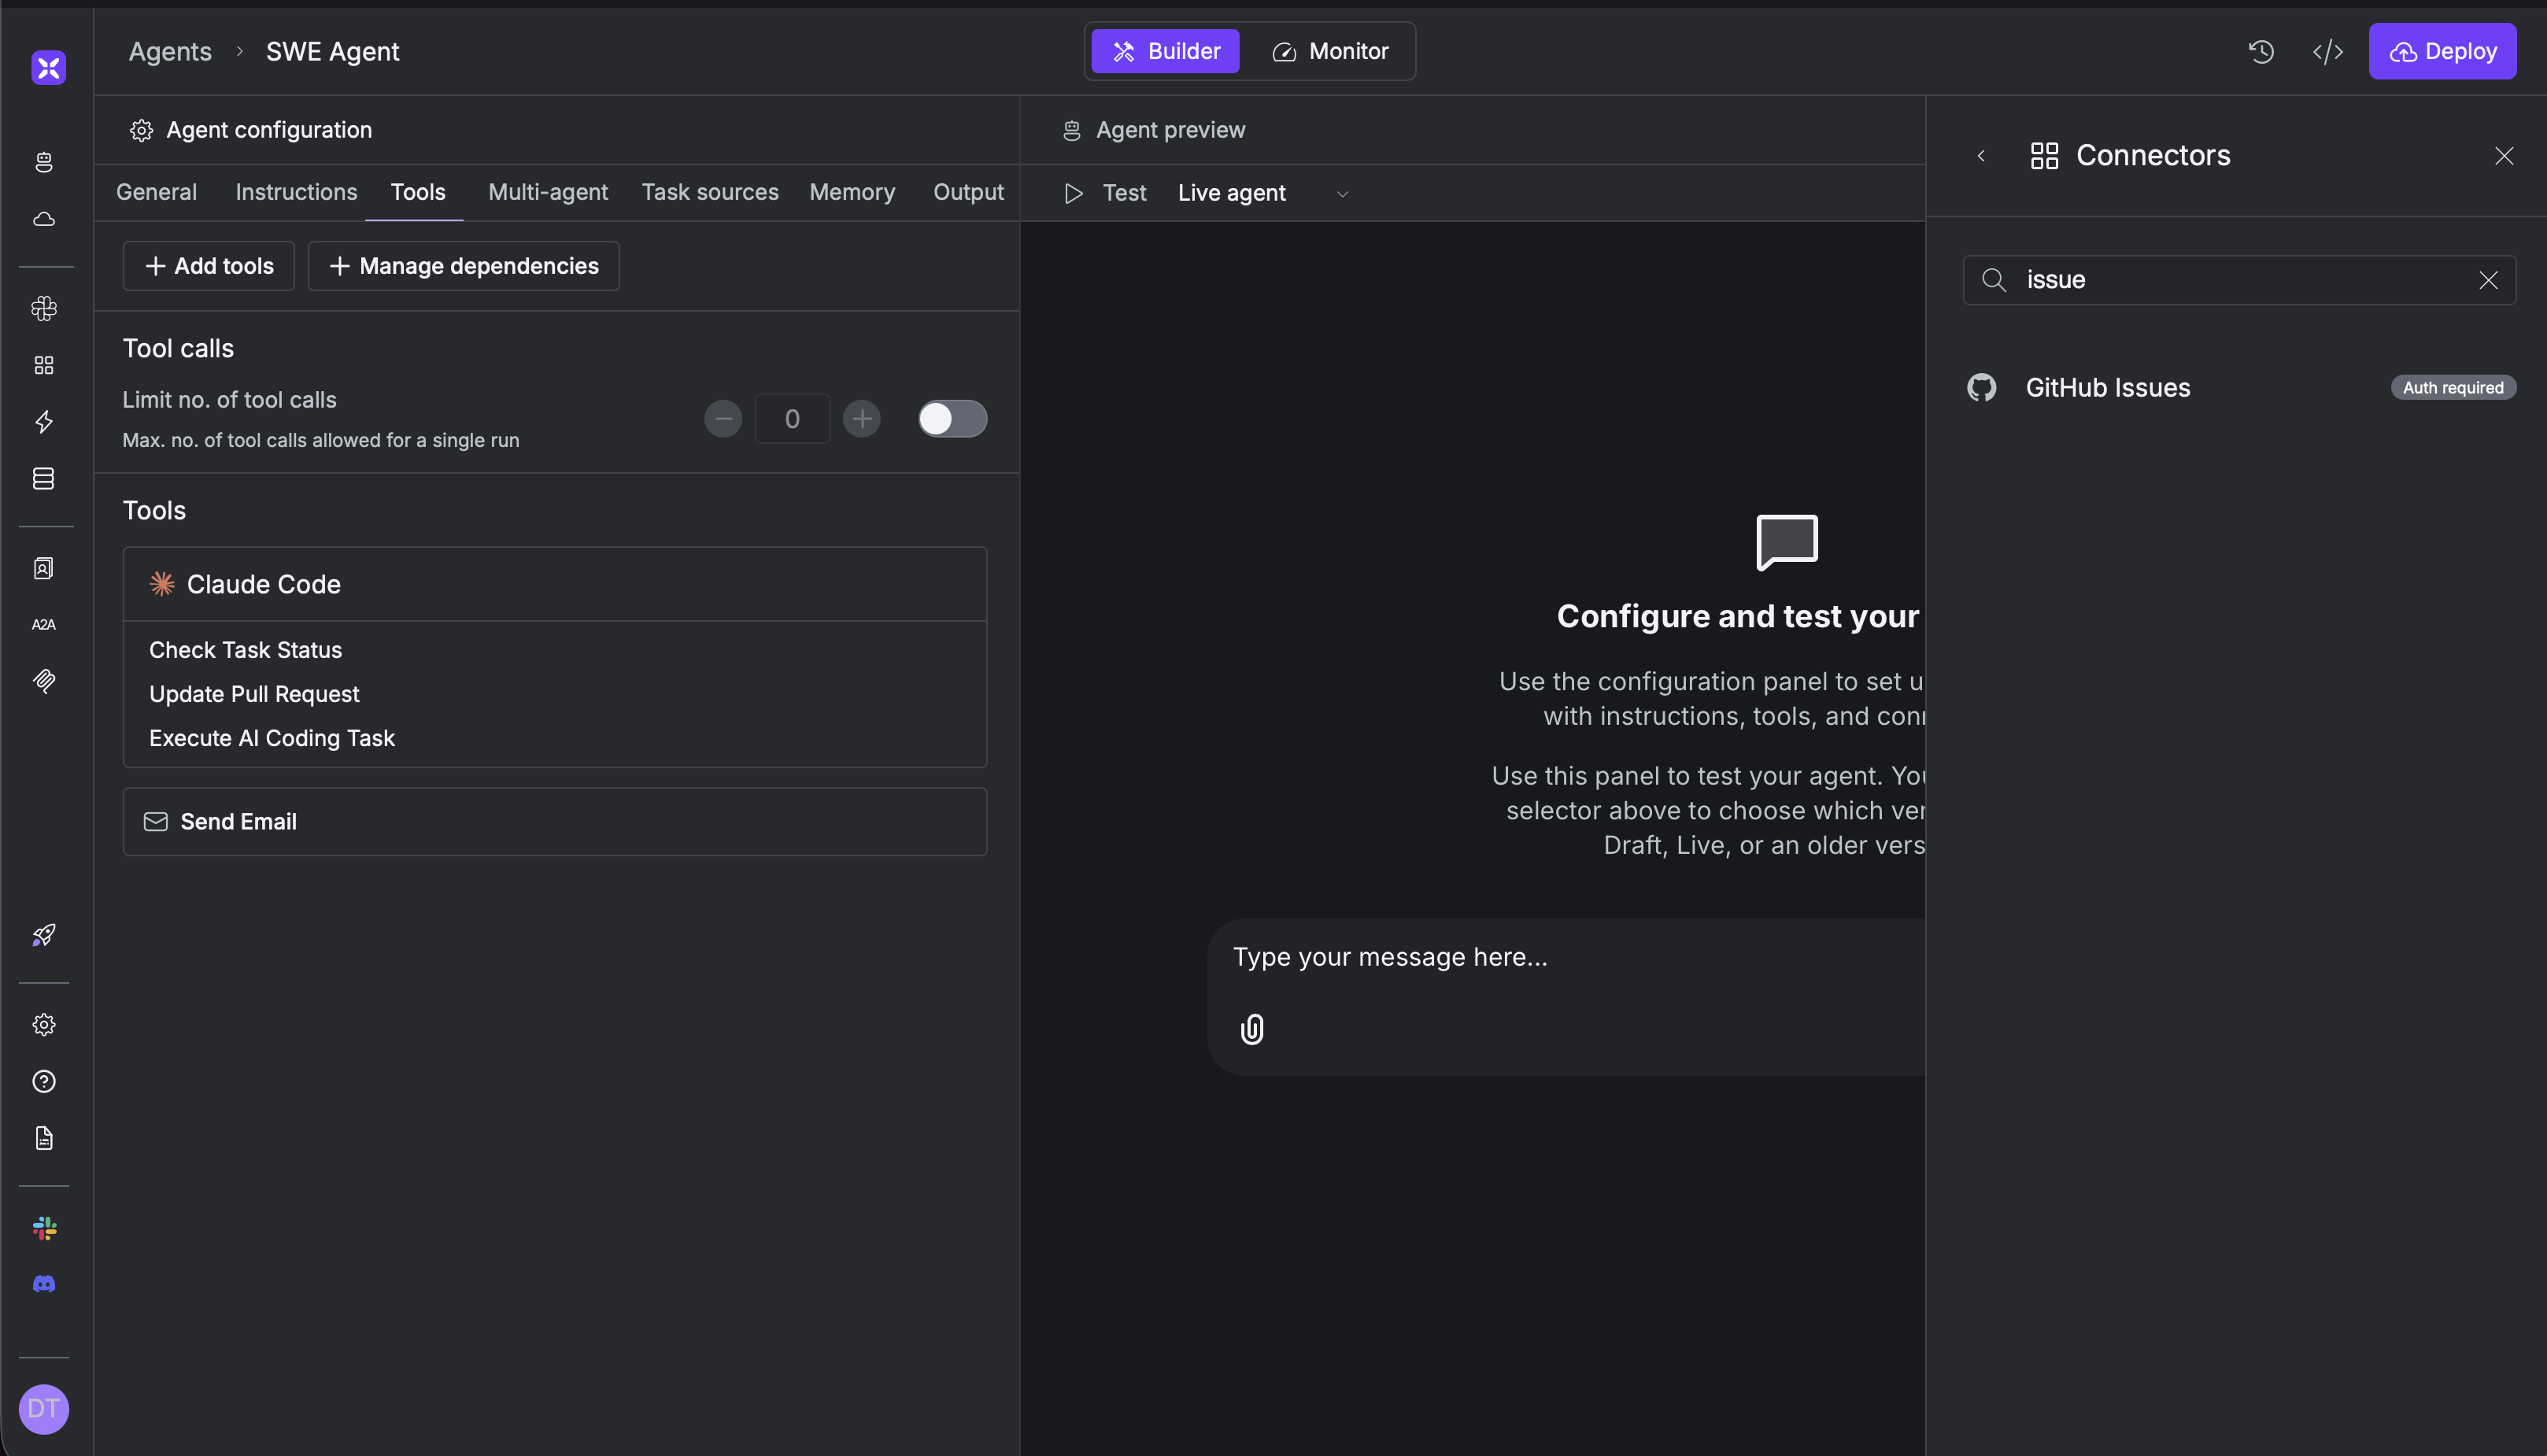Switch to the Instructions tab
Viewport: 2547px width, 1456px height.
click(x=296, y=192)
